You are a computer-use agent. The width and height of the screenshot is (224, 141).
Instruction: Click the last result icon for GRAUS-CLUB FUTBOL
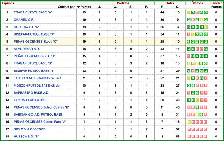click(206, 100)
